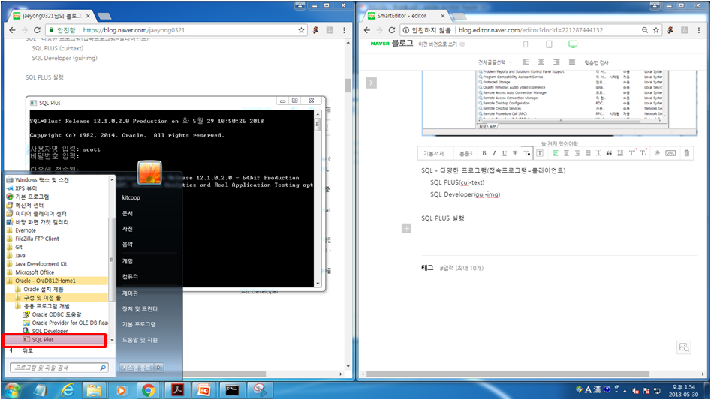Click Italic in the SmartEditor toolbar
Screen dimensions: 711x400
(x=494, y=153)
